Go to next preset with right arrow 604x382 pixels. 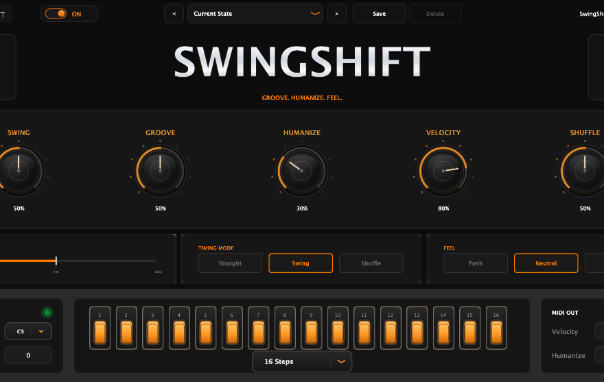tap(337, 14)
